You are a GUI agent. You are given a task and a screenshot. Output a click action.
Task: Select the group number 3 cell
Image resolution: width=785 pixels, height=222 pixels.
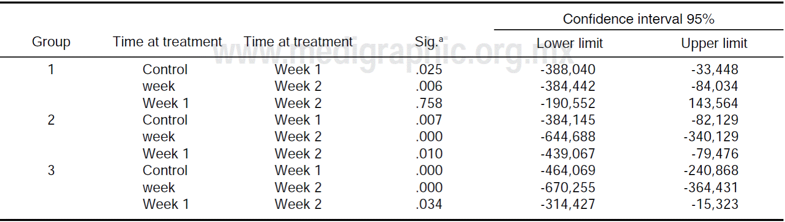coord(51,171)
